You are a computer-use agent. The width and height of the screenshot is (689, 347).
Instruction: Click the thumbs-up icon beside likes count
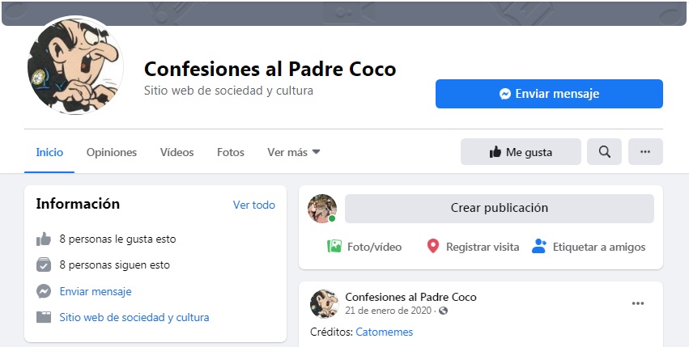[x=44, y=239]
